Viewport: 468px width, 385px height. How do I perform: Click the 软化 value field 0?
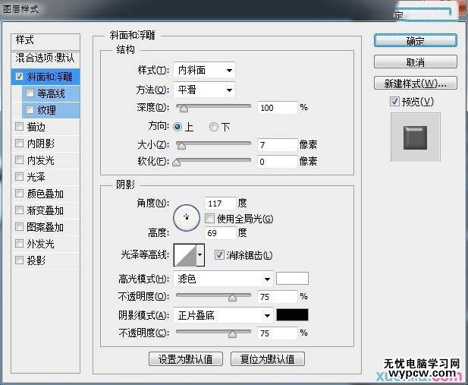pos(278,162)
